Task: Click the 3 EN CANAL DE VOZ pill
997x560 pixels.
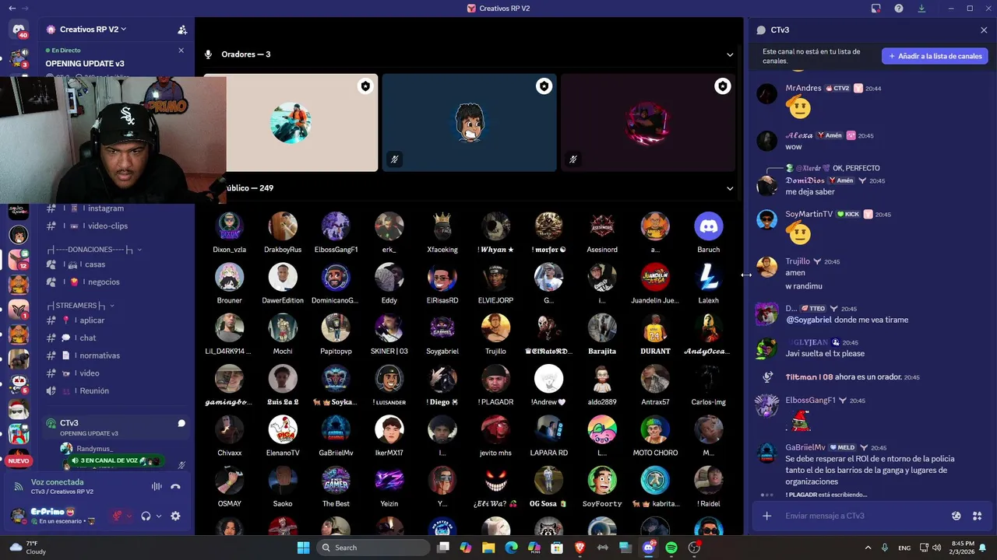Action: (x=117, y=460)
